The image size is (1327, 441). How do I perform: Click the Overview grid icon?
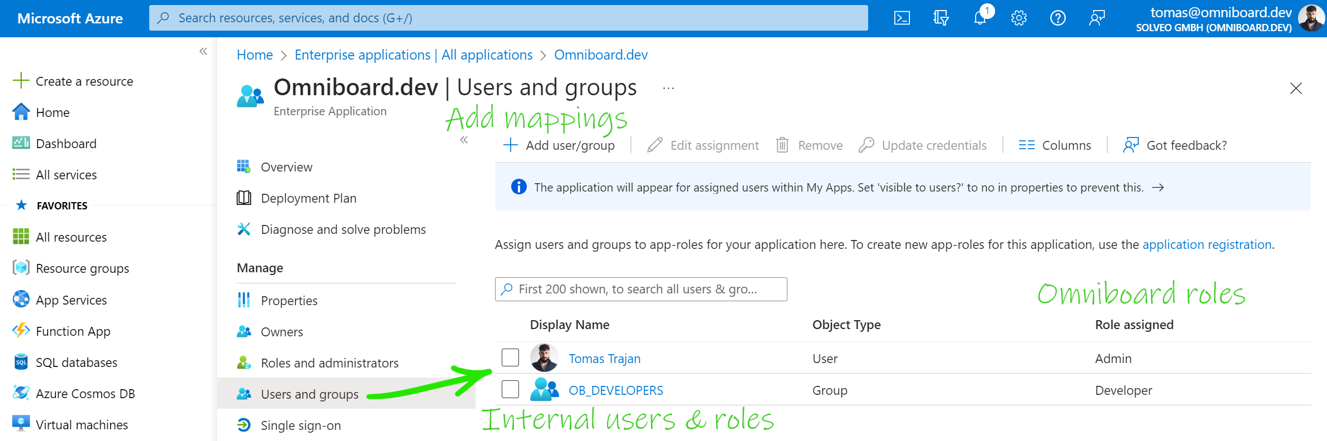243,166
